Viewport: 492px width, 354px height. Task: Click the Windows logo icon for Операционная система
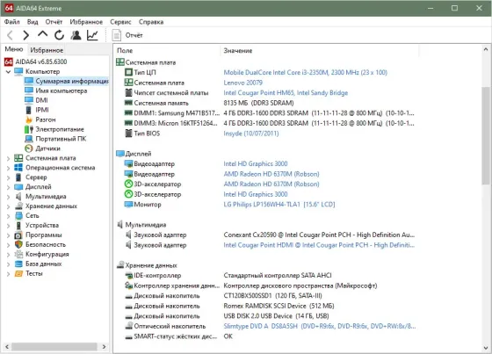click(x=18, y=168)
